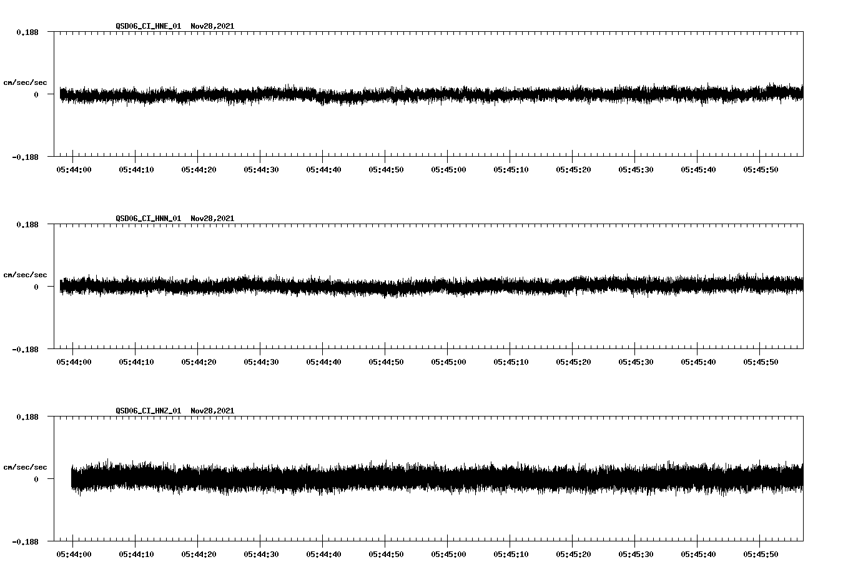
Task: Click the 05:44:20 time label under HNE plot
Action: [x=199, y=170]
